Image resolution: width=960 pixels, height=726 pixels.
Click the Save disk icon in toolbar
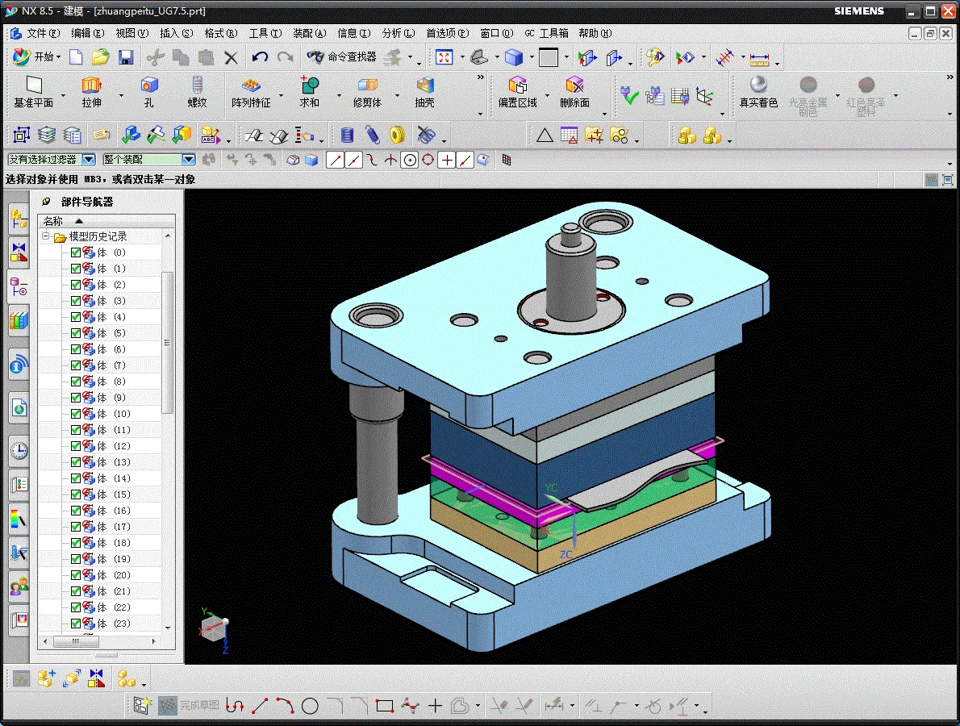126,57
